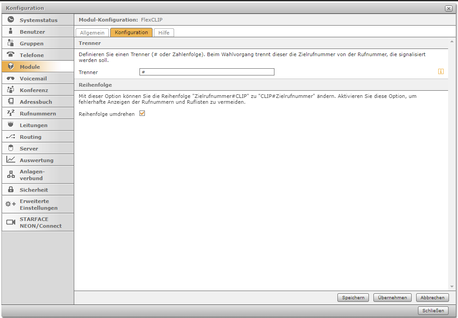The width and height of the screenshot is (458, 318).
Task: Open Benutzer via its person icon
Action: [11, 31]
